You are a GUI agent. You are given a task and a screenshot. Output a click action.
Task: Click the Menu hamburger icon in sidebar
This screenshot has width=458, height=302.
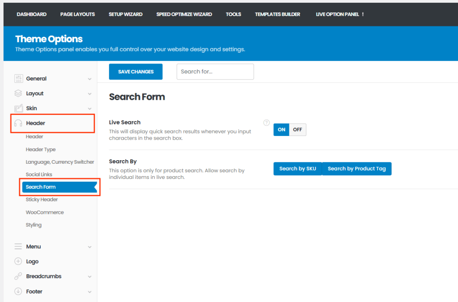(18, 247)
